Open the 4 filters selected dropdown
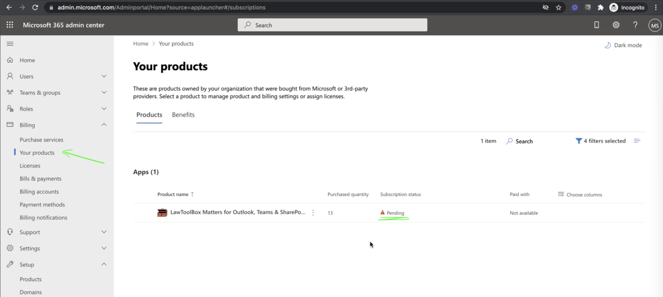 click(x=601, y=141)
